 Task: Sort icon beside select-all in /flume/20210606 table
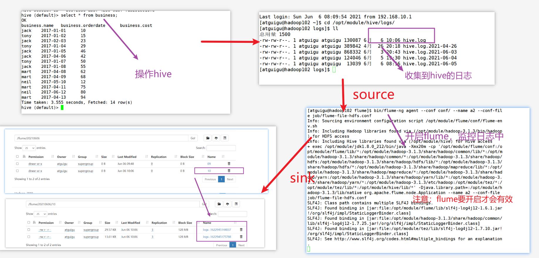tap(24, 157)
